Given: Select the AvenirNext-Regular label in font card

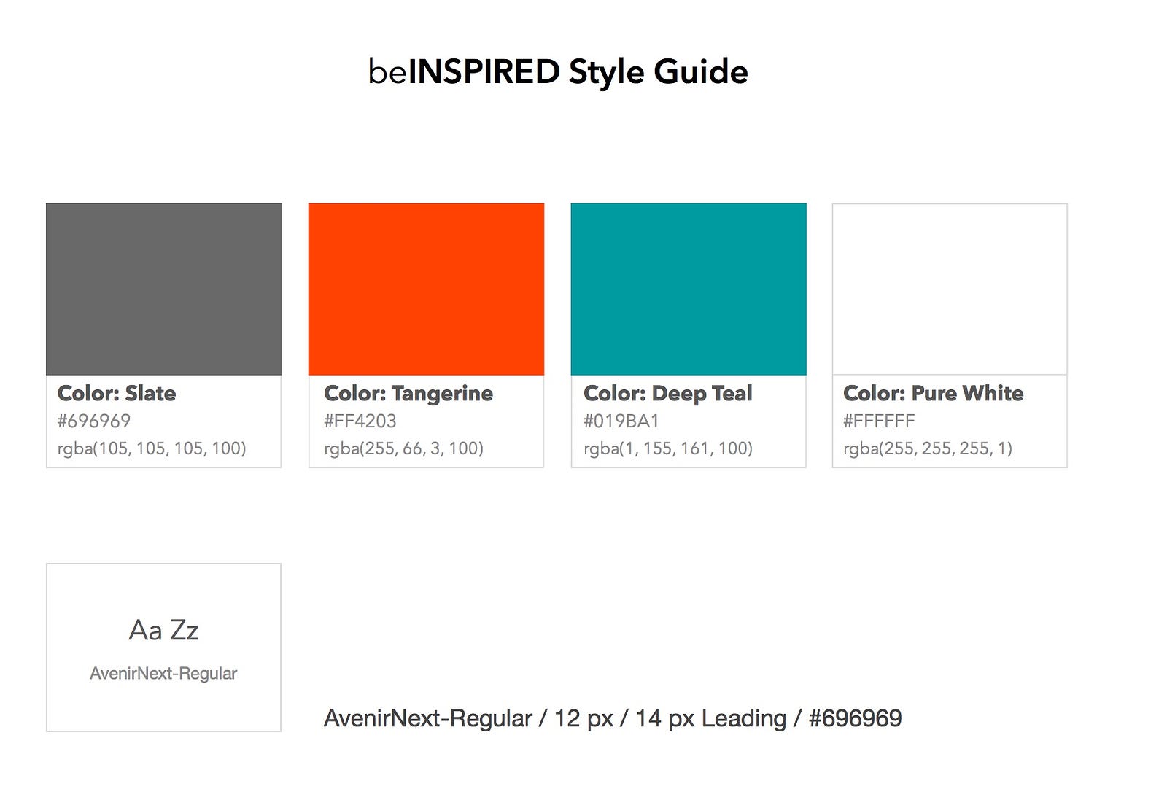Looking at the screenshot, I should 163,674.
